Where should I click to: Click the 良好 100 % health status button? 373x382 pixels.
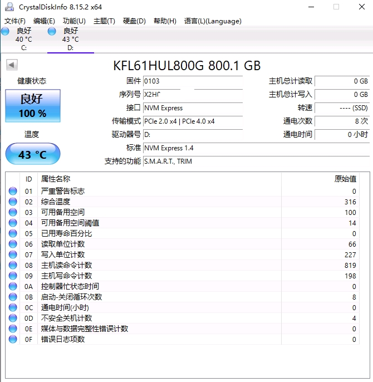pos(33,106)
